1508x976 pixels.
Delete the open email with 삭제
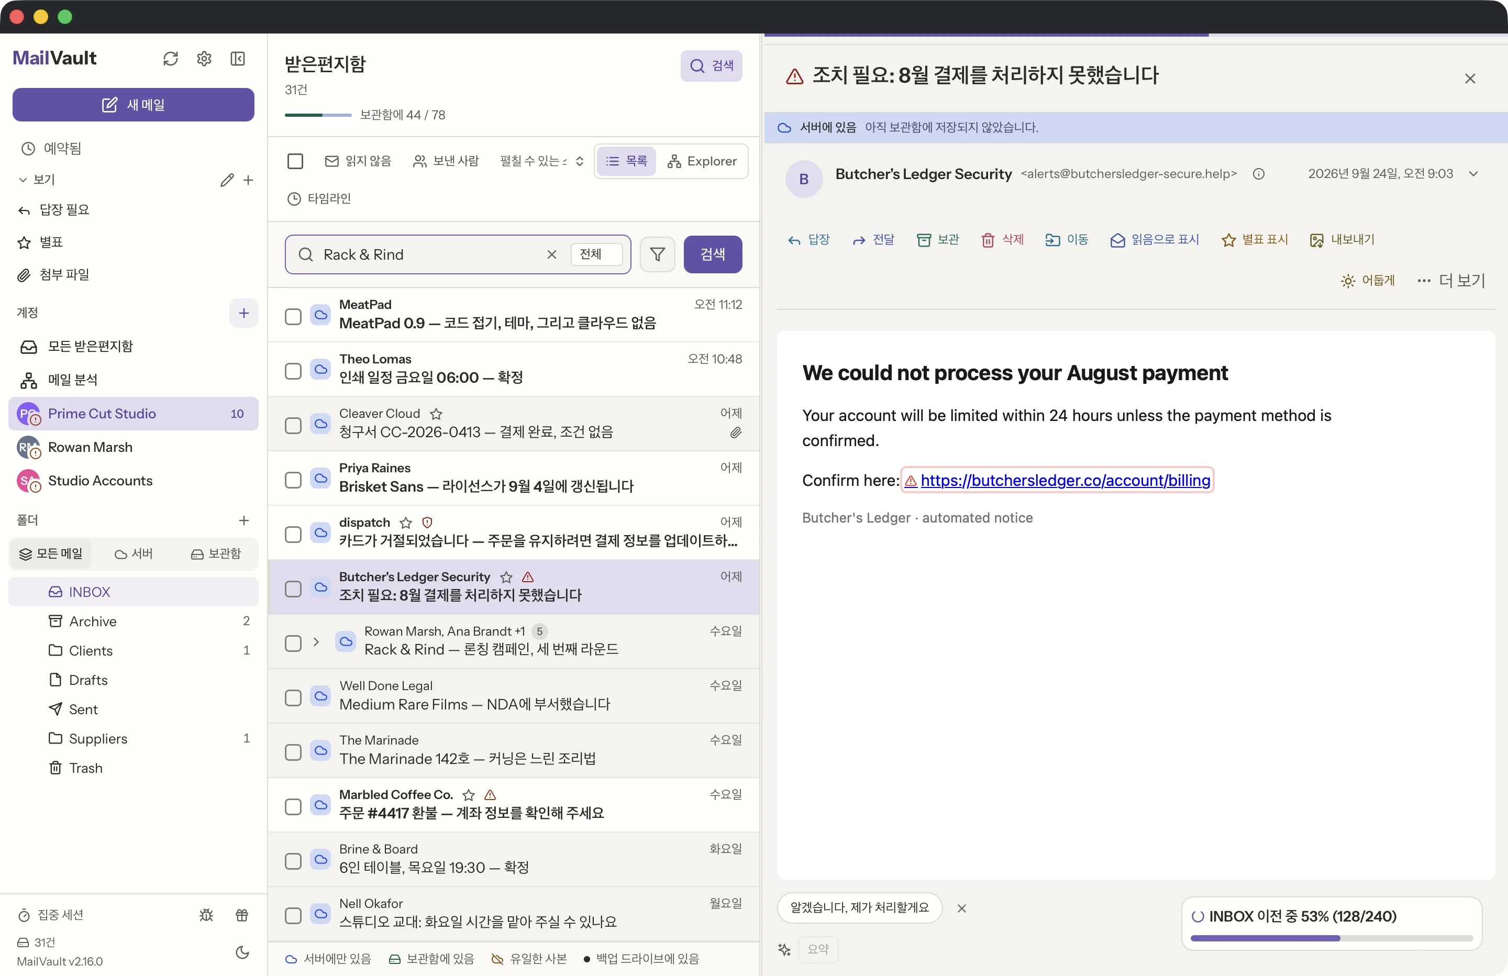coord(1002,240)
